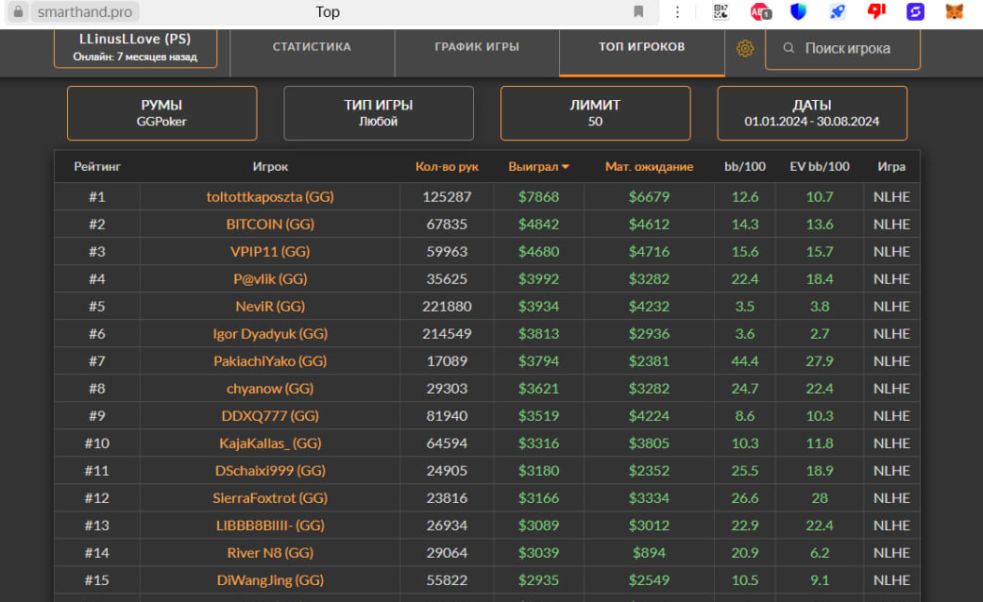Click the rating cell #10
This screenshot has height=602, width=983.
pos(97,443)
